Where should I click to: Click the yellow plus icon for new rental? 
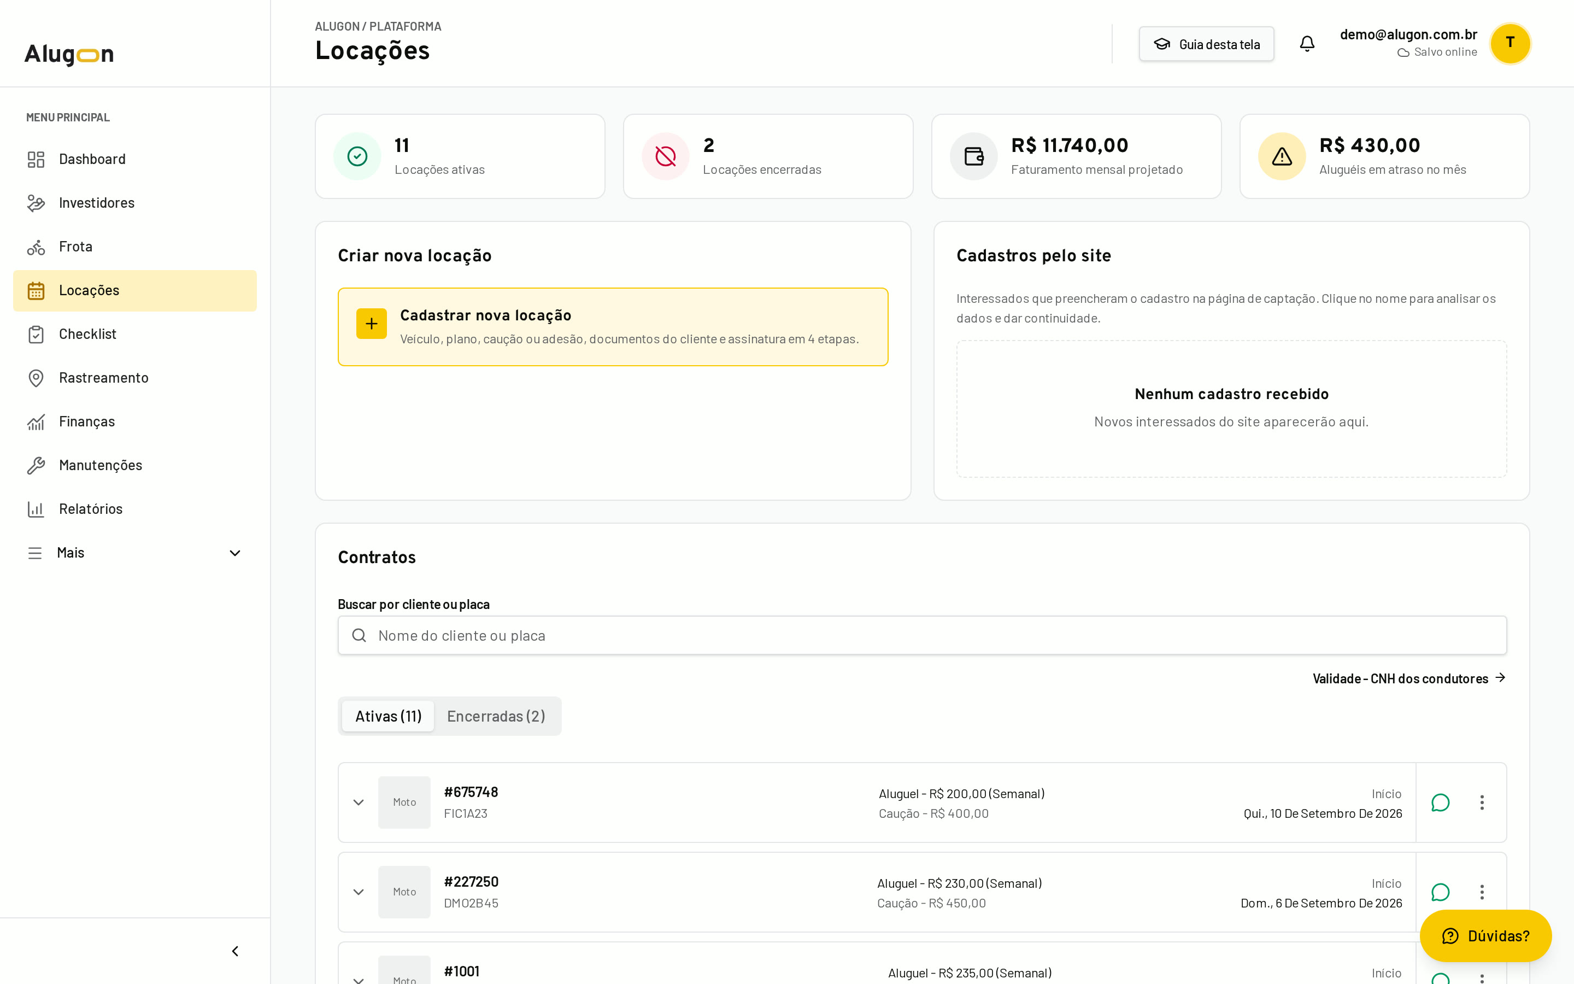pos(372,324)
